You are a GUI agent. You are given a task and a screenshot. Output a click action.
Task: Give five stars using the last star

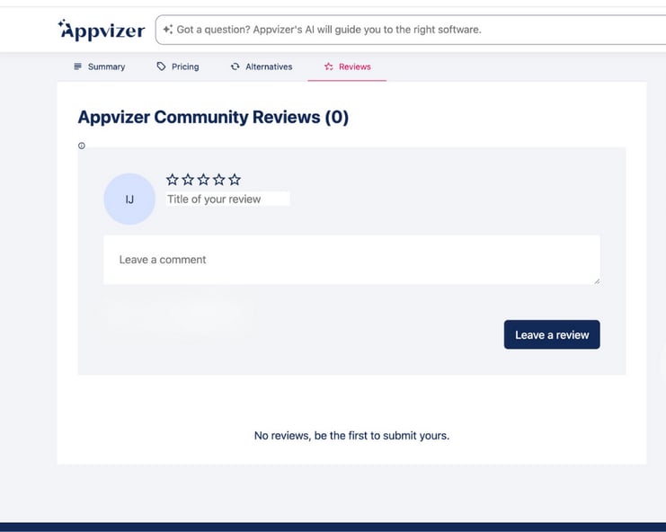(x=235, y=180)
